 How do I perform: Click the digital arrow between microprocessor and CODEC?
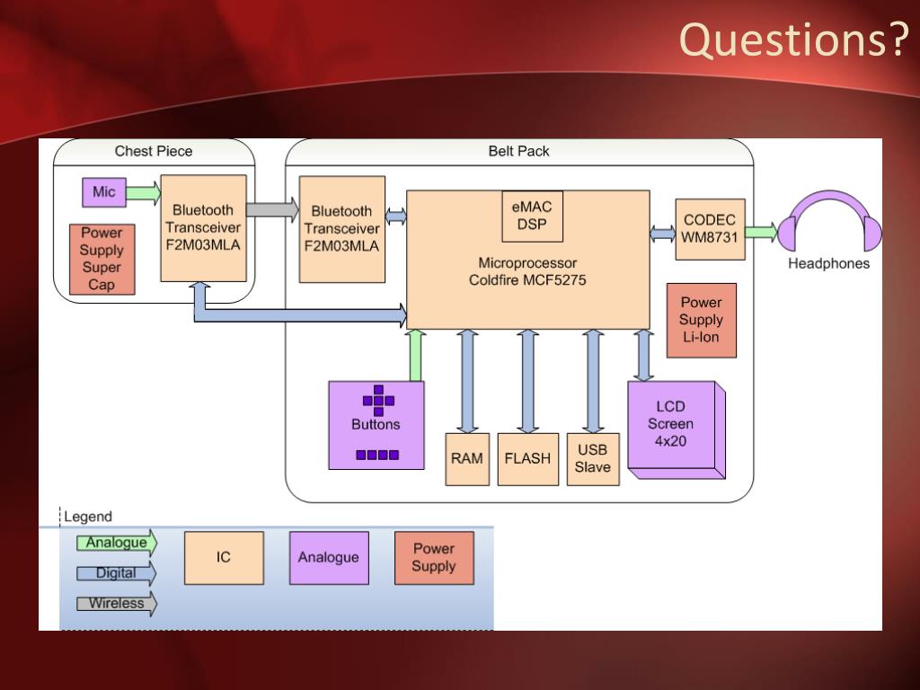pos(662,234)
